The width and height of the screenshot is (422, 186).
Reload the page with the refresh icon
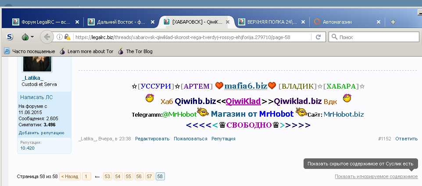(318, 37)
